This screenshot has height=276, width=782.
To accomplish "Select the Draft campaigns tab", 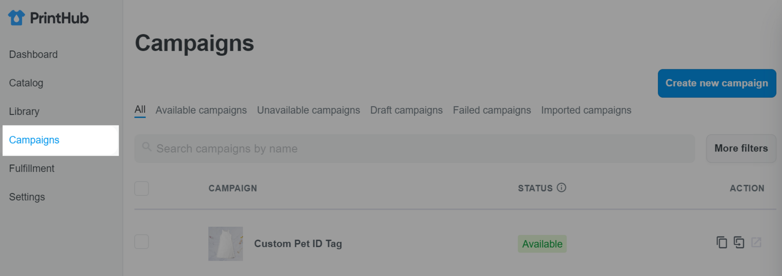I will pos(406,110).
